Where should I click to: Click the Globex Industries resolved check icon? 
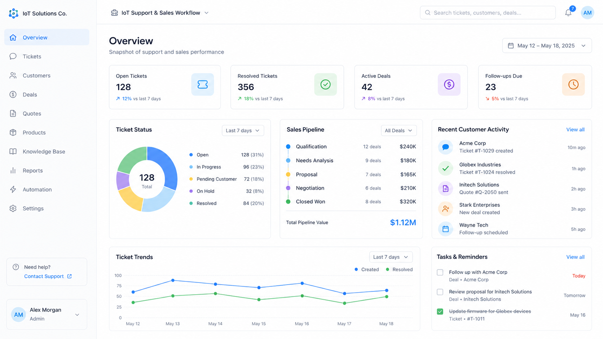coord(445,168)
